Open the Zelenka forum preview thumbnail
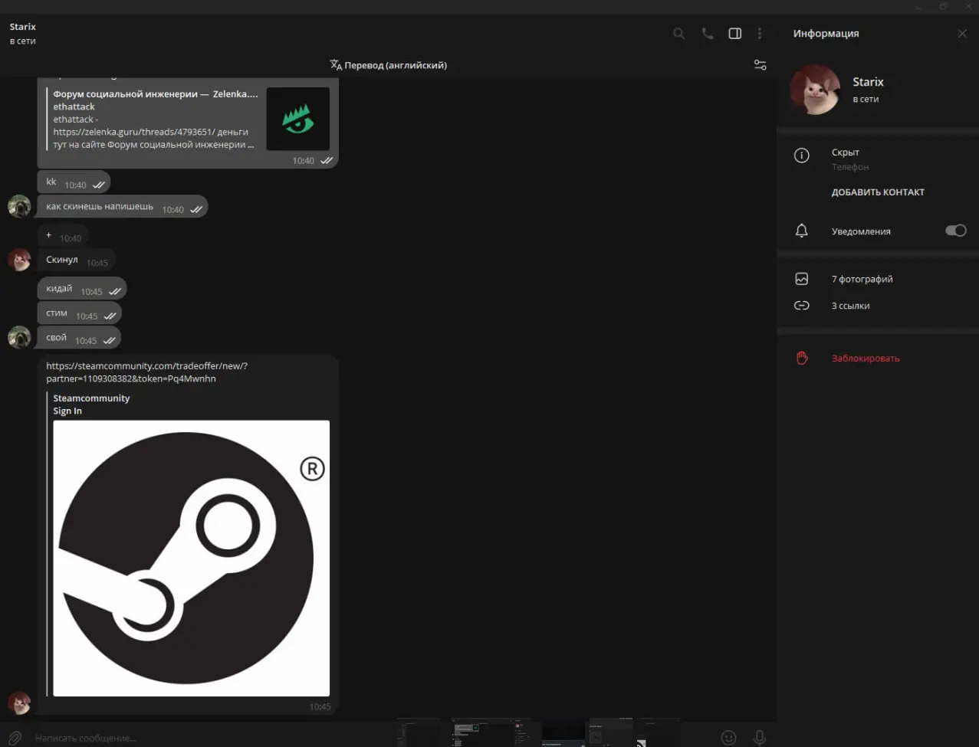Screen dimensions: 979x747 pyautogui.click(x=297, y=119)
